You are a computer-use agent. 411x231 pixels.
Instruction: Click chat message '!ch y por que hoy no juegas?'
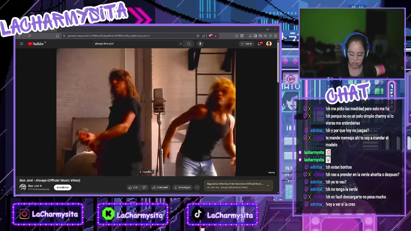347,131
